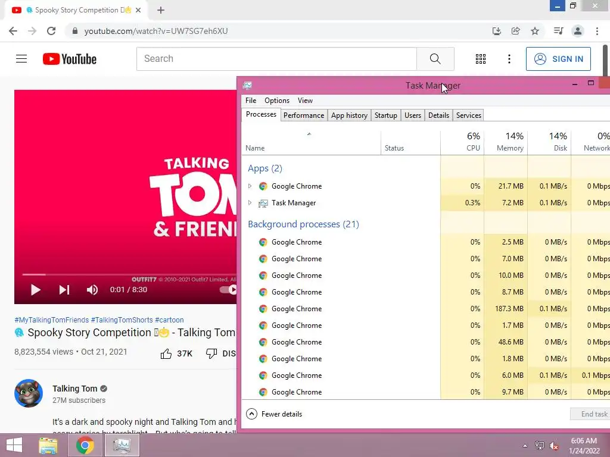Dislike the video with thumbs down
This screenshot has width=610, height=457.
click(211, 353)
